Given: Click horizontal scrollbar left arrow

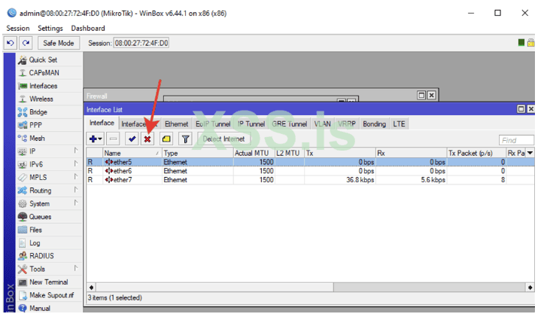Looking at the screenshot, I should tap(91, 288).
